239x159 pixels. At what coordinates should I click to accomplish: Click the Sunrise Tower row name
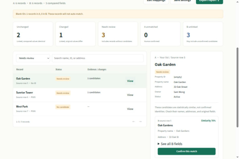[x=24, y=92]
